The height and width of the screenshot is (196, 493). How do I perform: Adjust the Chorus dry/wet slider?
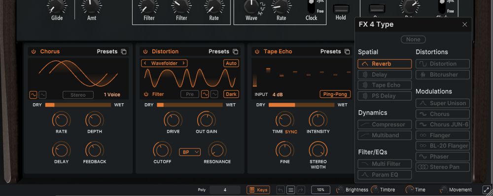coord(78,105)
